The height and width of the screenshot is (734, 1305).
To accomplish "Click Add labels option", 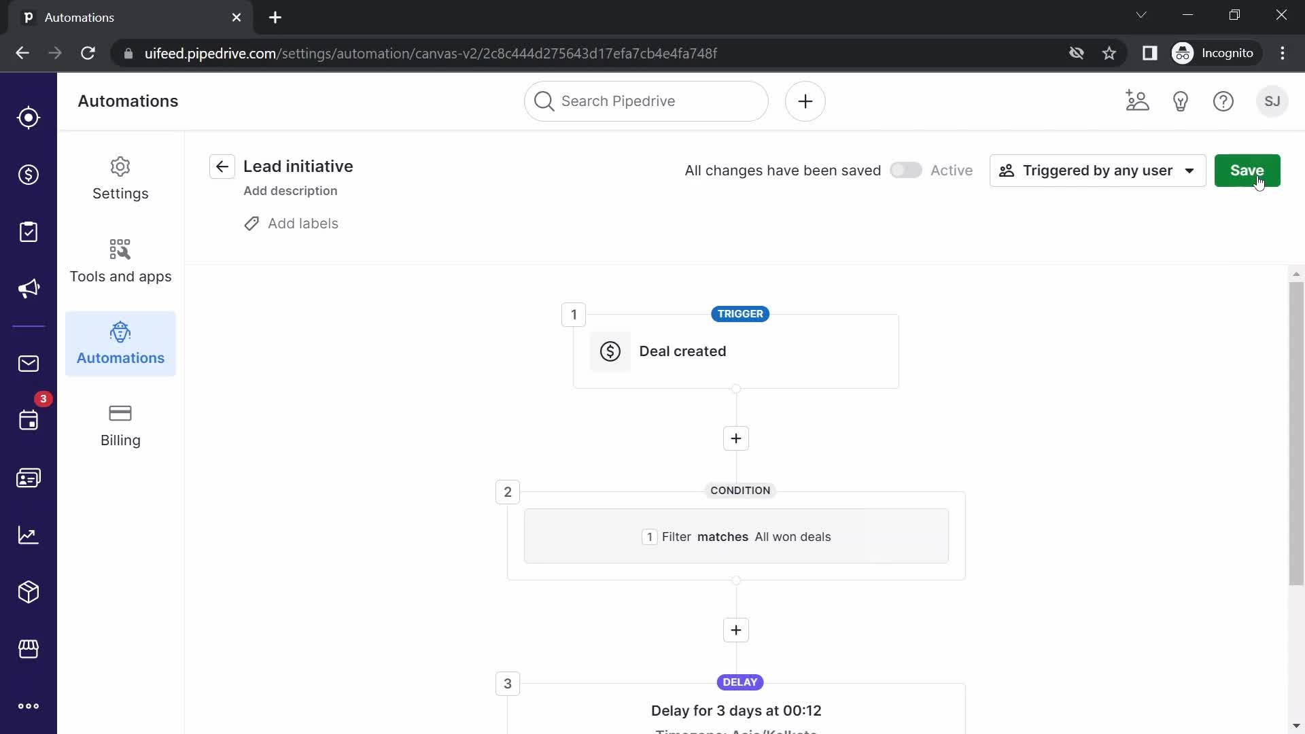I will pyautogui.click(x=290, y=223).
